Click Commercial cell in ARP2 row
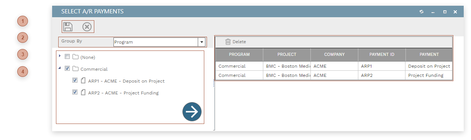This screenshot has height=140, width=471. pyautogui.click(x=239, y=75)
